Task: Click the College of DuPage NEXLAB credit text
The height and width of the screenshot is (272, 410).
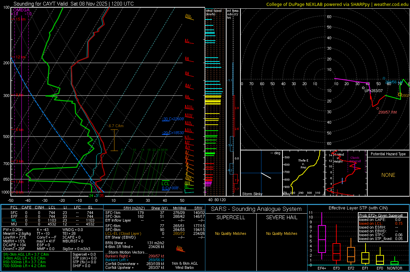Action: point(337,5)
